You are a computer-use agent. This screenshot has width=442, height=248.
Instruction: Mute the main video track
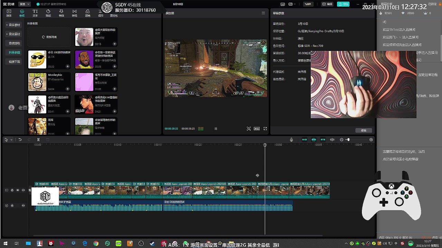[x=23, y=190]
